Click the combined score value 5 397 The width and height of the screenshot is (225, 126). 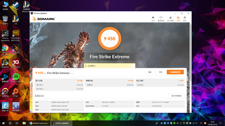click(181, 81)
